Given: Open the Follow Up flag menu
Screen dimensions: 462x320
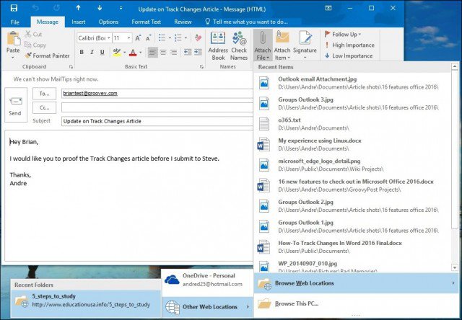Looking at the screenshot, I should tap(343, 35).
